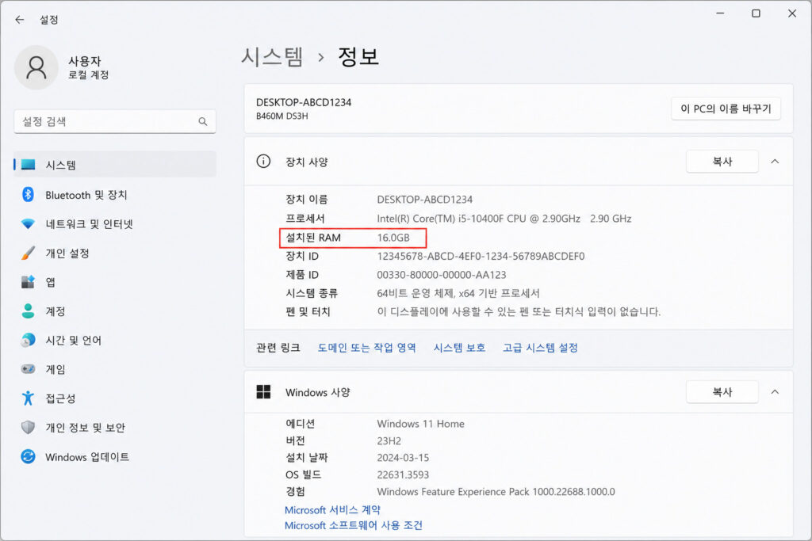Click the 설정 검색 search field
This screenshot has width=812, height=541.
click(x=114, y=121)
